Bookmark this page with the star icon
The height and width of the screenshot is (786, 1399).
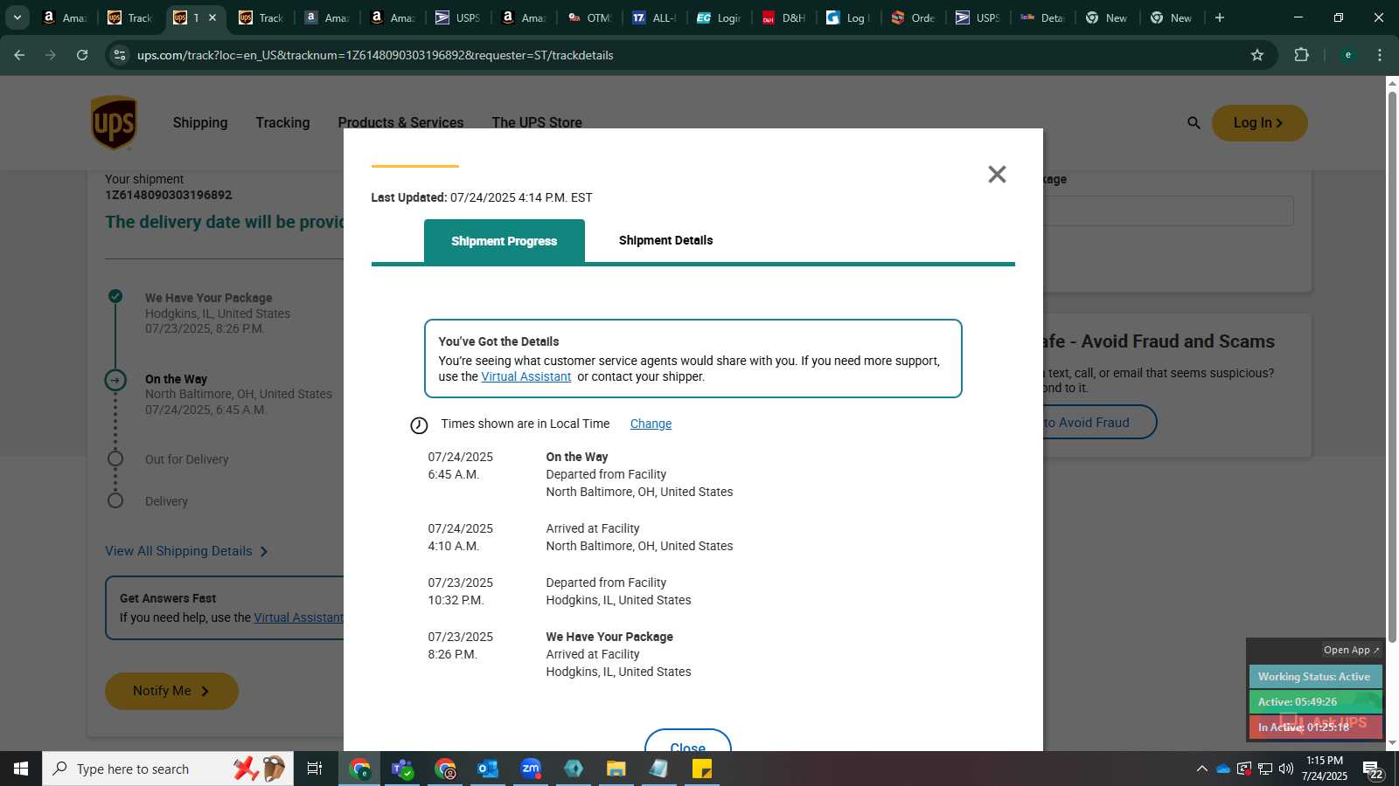pyautogui.click(x=1257, y=55)
